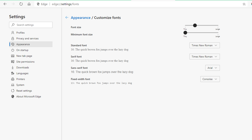This screenshot has height=140, width=252.
Task: Select On startup in the sidebar
Action: 31,50
